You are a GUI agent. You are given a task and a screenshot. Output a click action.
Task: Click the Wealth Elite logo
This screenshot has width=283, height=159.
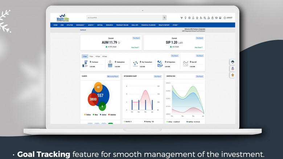pos(63,18)
